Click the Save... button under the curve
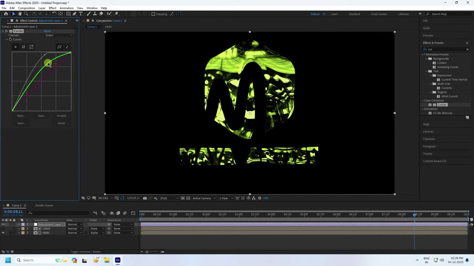474x266 pixels. tap(21, 123)
